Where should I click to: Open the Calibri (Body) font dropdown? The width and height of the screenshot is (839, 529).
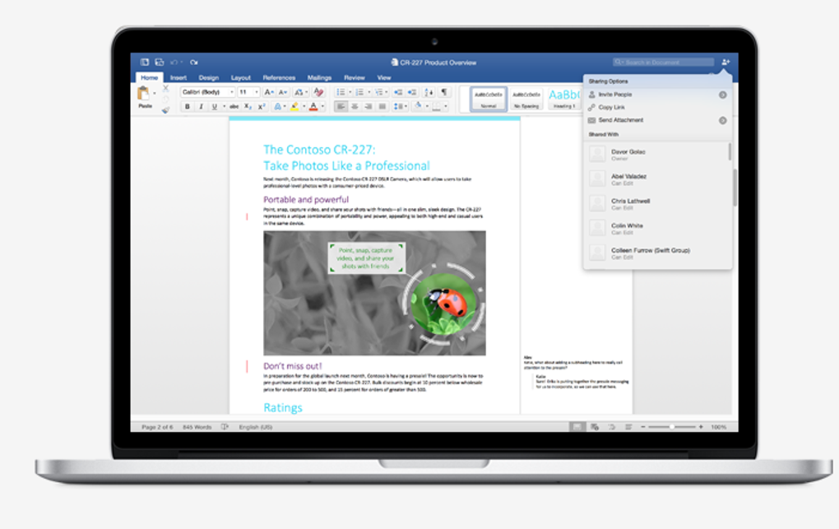[x=207, y=92]
